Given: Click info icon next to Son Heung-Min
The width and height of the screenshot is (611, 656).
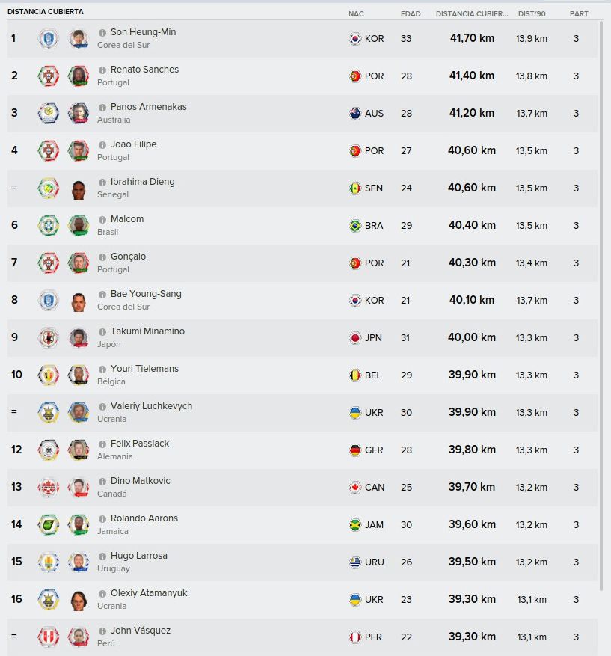Looking at the screenshot, I should pyautogui.click(x=102, y=33).
